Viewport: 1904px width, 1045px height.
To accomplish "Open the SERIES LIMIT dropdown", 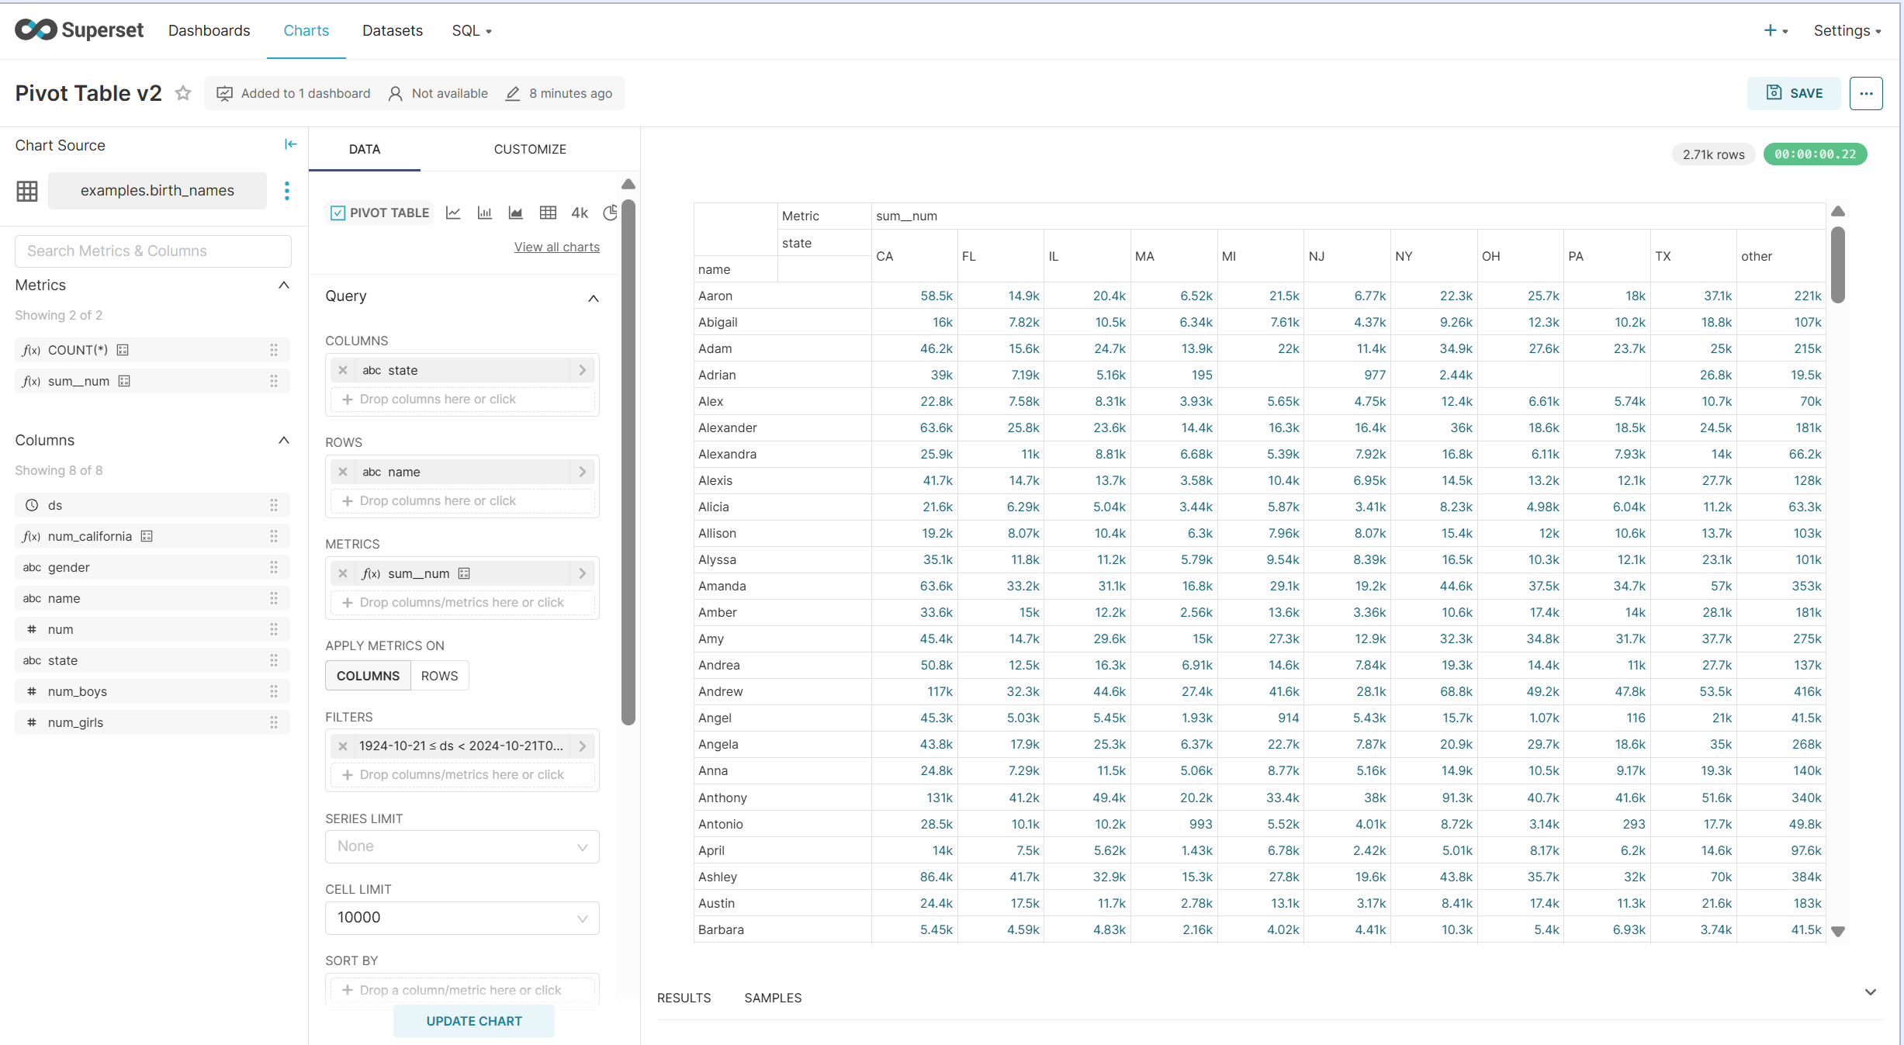I will [x=462, y=846].
